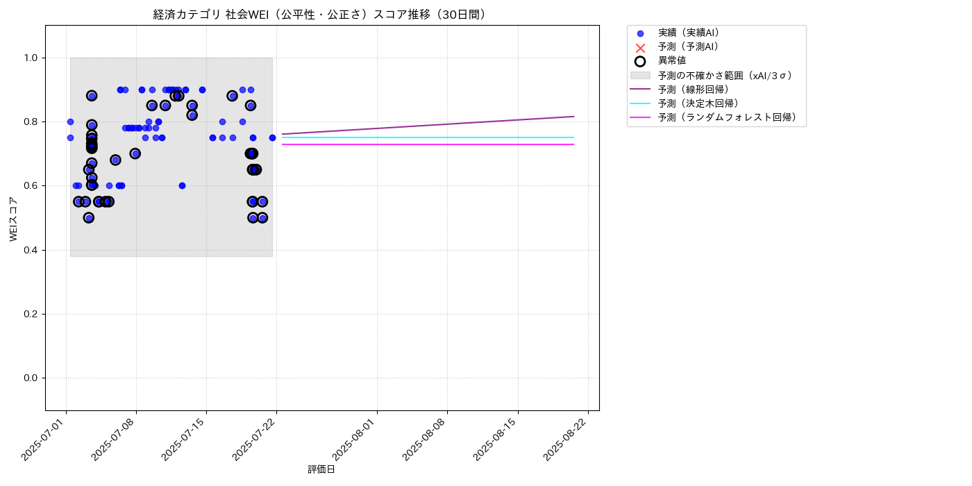This screenshot has width=972, height=486.
Task: Click legend label 予測（決定木回帰）
Action: pyautogui.click(x=701, y=103)
